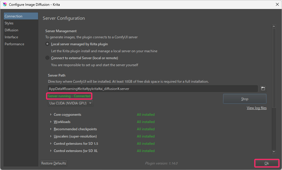This screenshot has width=282, height=170.
Task: Switch to the Interface page
Action: pyautogui.click(x=21, y=37)
